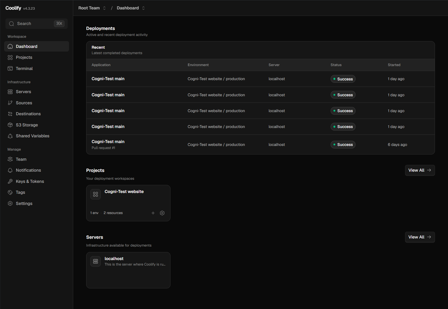
Task: Click the Keys & Tokens key icon
Action: pos(10,181)
